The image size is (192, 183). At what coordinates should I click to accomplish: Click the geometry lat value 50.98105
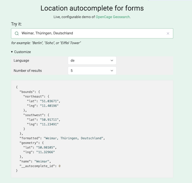[x=46, y=147]
